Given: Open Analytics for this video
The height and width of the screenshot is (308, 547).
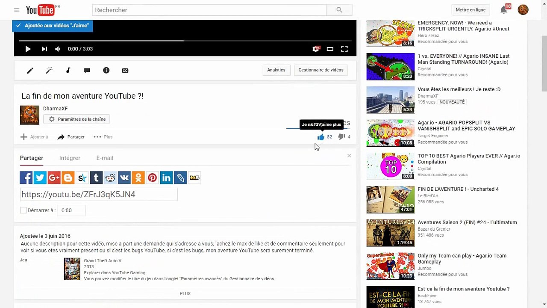Looking at the screenshot, I should click(276, 70).
